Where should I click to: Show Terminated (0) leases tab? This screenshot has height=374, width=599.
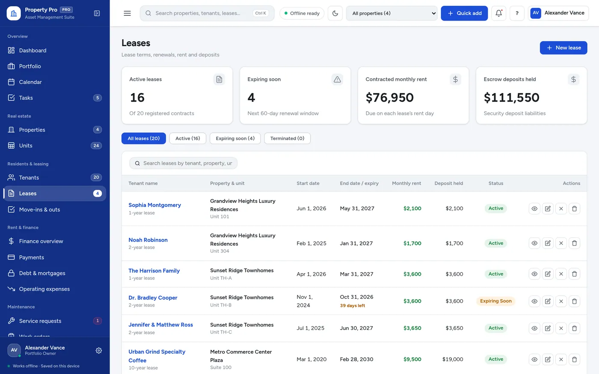point(287,138)
